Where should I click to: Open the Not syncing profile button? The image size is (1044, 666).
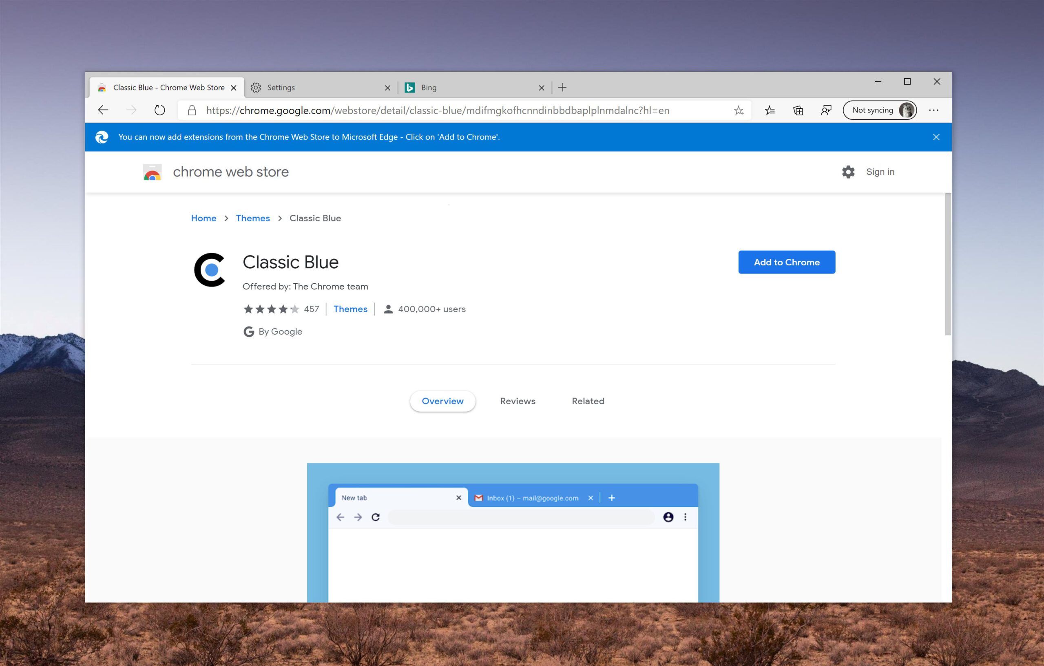click(x=880, y=110)
